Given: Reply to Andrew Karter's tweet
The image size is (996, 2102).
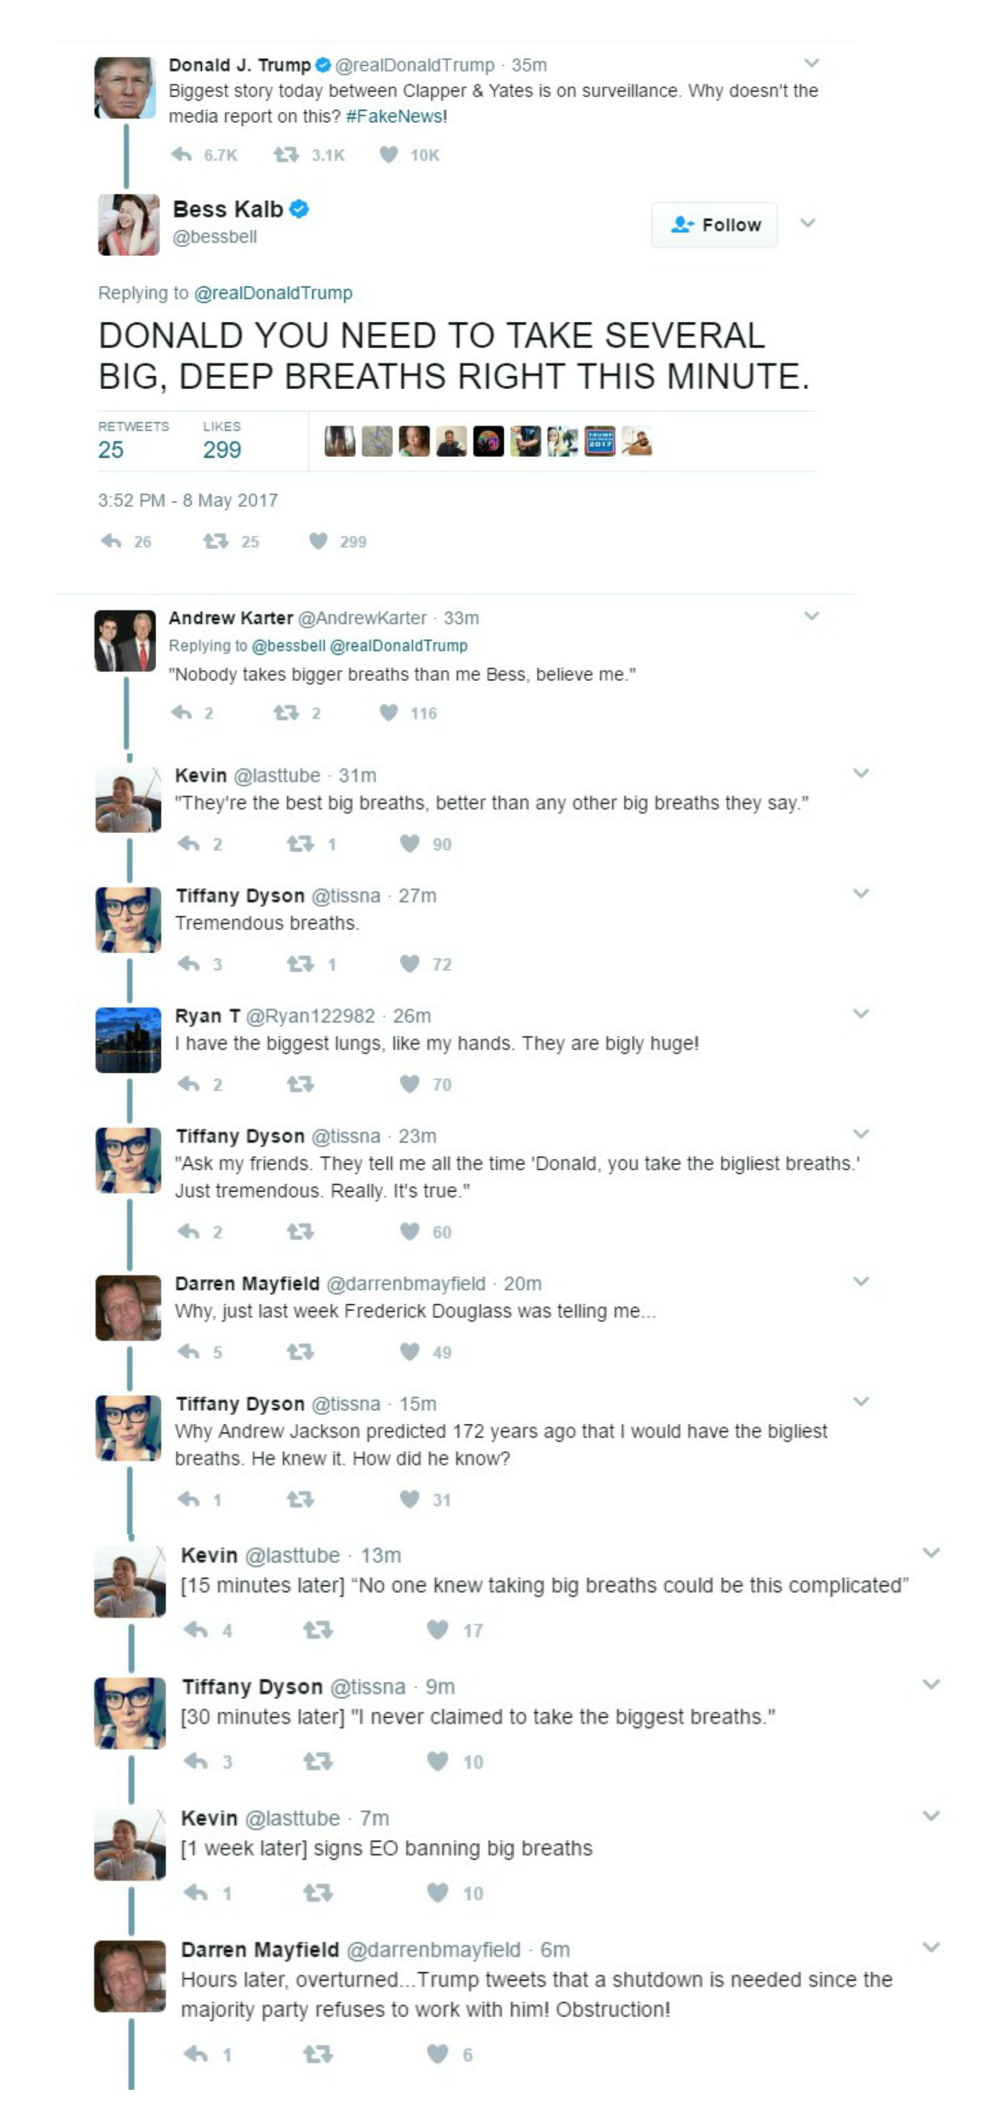Looking at the screenshot, I should [x=182, y=713].
